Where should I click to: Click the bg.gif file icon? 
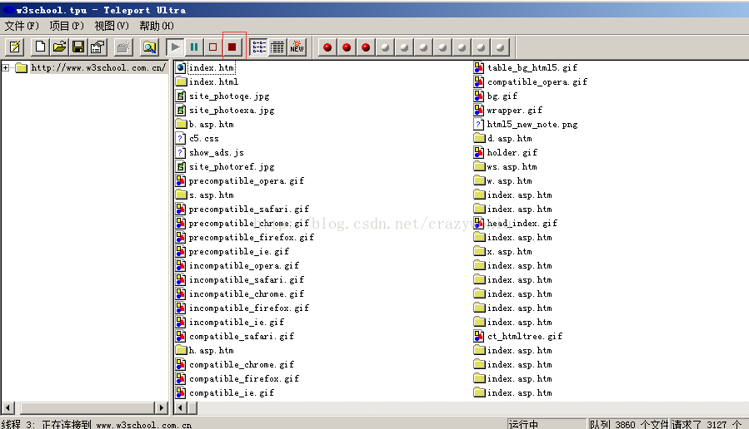(x=478, y=96)
